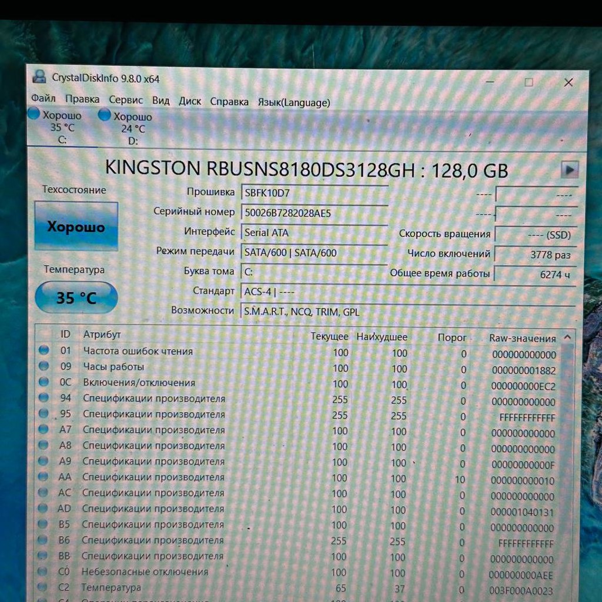Click the ACS-4 standard field
This screenshot has height=602, width=602.
click(x=408, y=292)
